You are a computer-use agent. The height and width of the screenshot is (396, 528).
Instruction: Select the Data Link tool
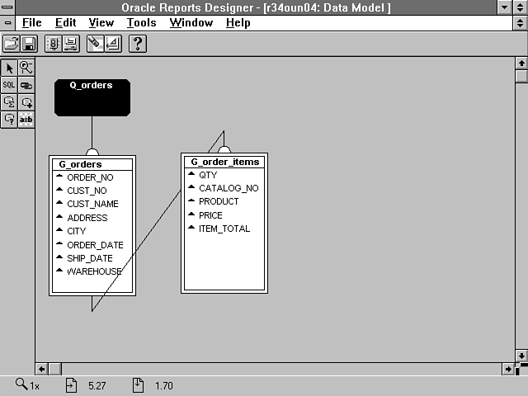[26, 84]
